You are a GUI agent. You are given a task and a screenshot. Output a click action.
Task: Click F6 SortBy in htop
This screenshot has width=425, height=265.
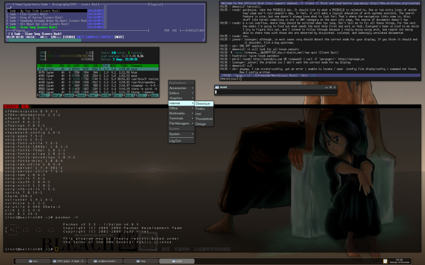point(104,95)
